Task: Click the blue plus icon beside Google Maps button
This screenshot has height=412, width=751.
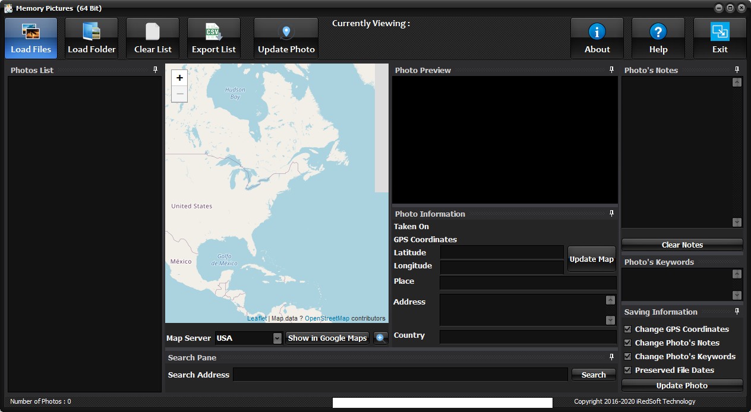Action: 380,338
